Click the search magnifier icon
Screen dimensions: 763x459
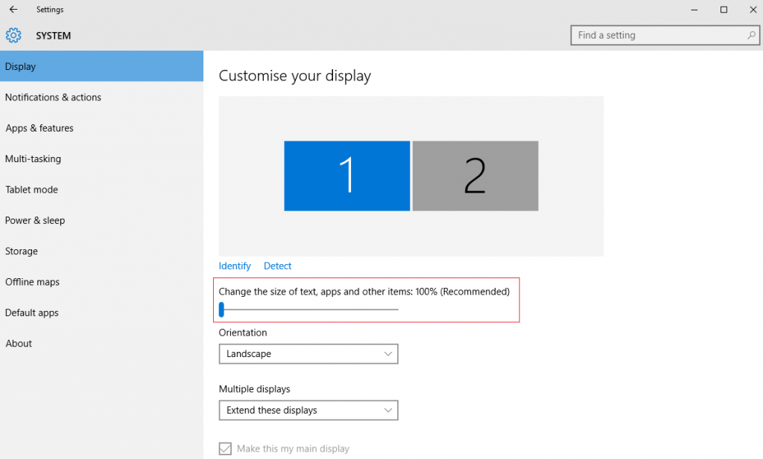(751, 35)
